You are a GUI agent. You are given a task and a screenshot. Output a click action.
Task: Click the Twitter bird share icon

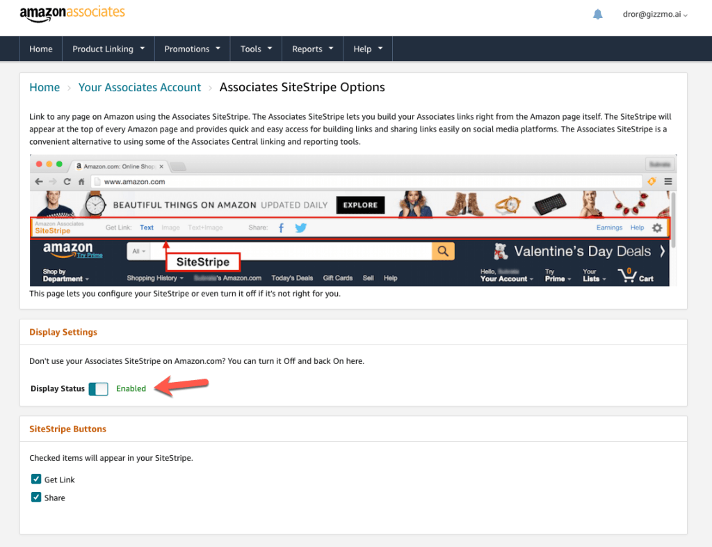point(300,228)
